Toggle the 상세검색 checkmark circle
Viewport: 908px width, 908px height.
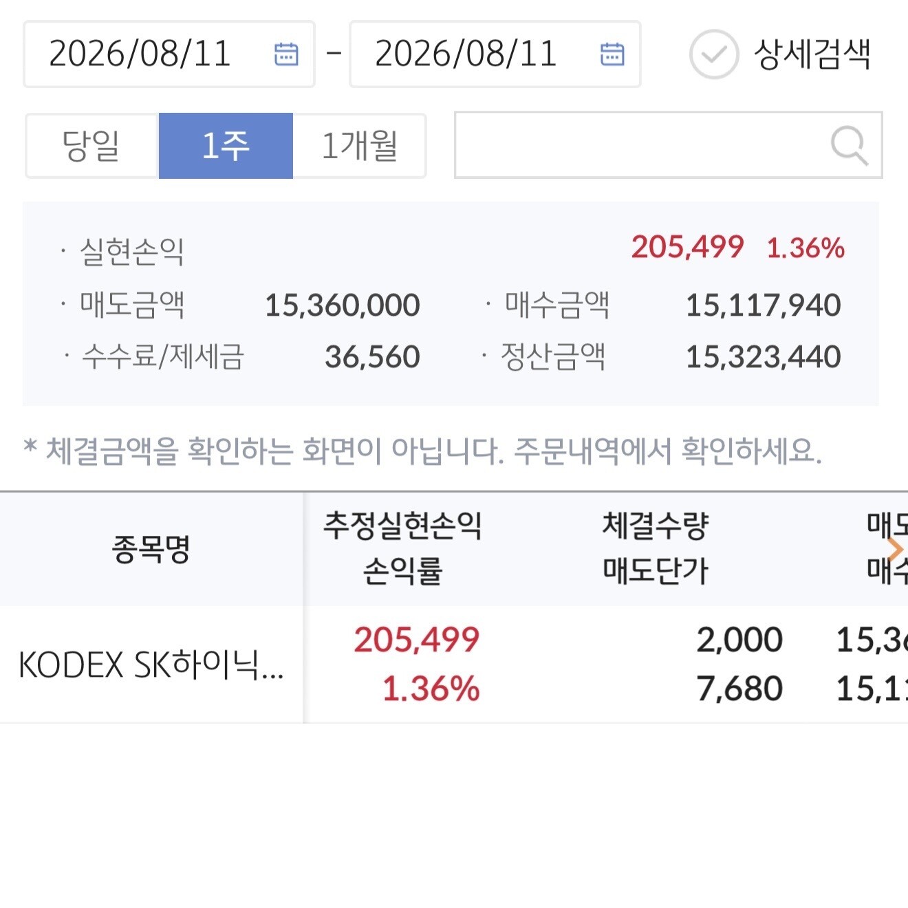pyautogui.click(x=714, y=54)
